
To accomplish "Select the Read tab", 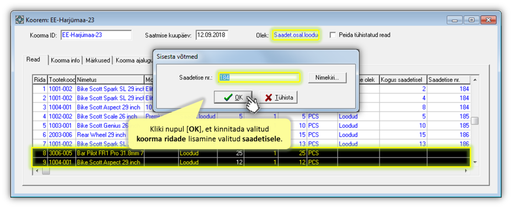I will pos(33,60).
